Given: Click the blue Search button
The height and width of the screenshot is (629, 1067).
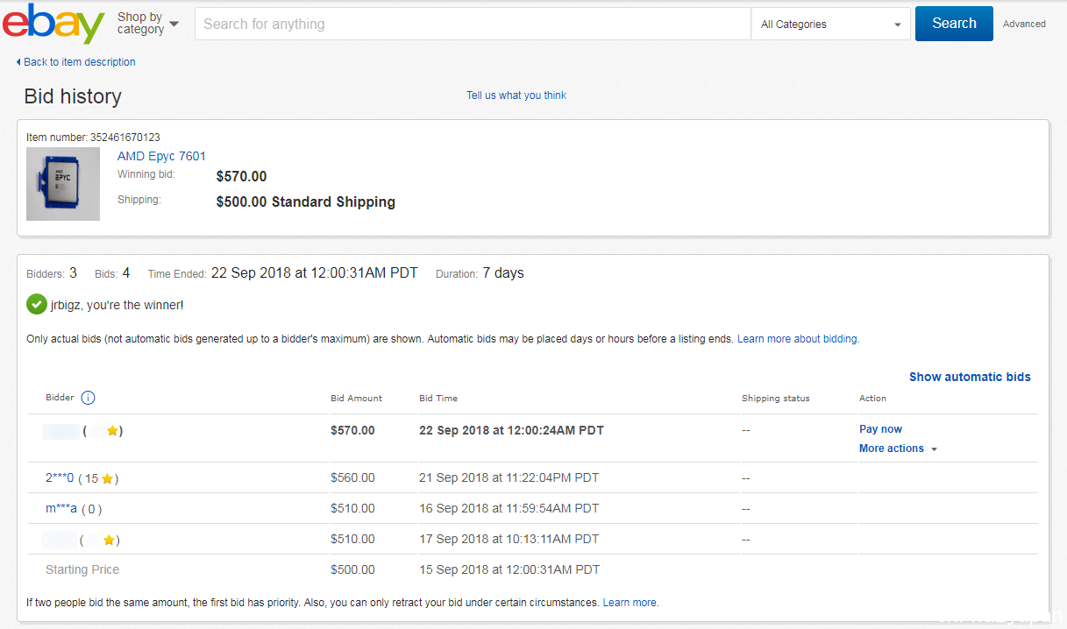Looking at the screenshot, I should tap(954, 24).
